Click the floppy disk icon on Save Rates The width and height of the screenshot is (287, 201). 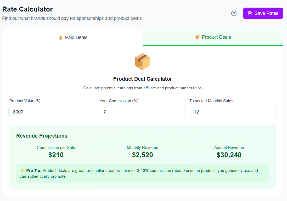(x=250, y=13)
